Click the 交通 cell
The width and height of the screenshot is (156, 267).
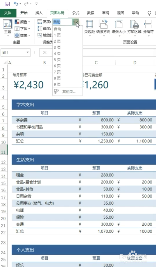pos(20,224)
